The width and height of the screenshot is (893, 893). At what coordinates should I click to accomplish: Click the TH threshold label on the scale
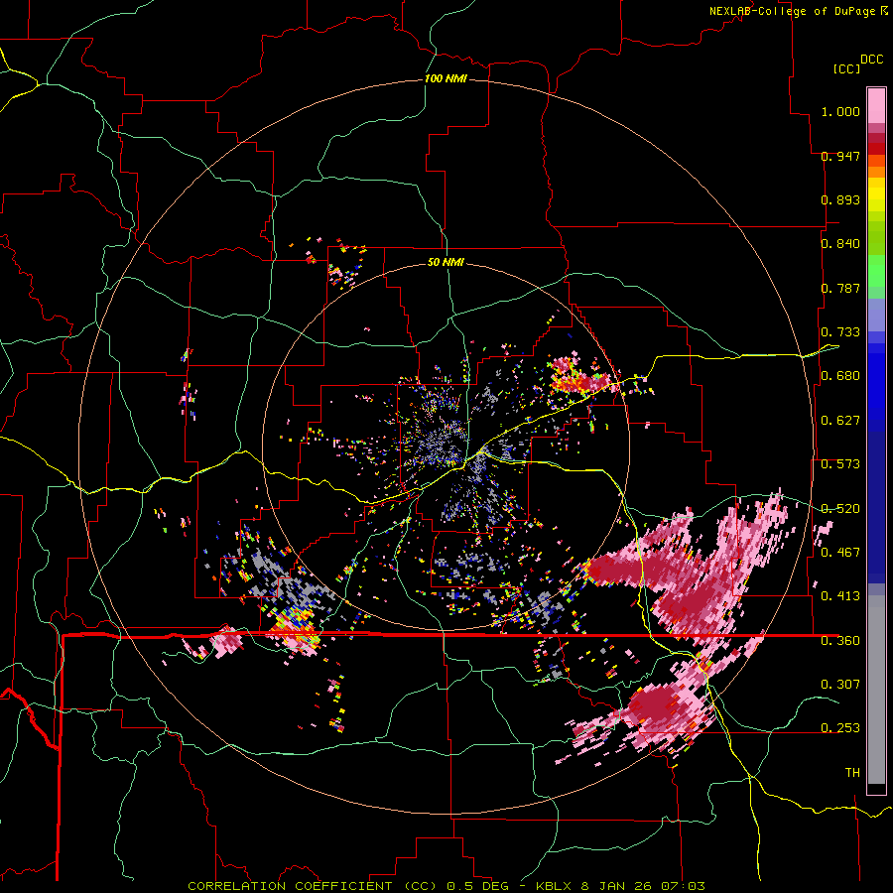point(852,773)
